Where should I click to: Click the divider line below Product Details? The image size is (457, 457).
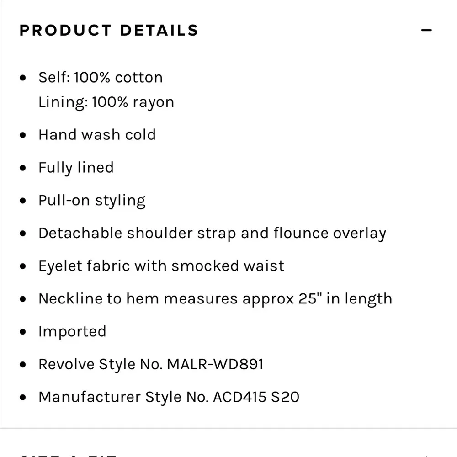click(228, 428)
